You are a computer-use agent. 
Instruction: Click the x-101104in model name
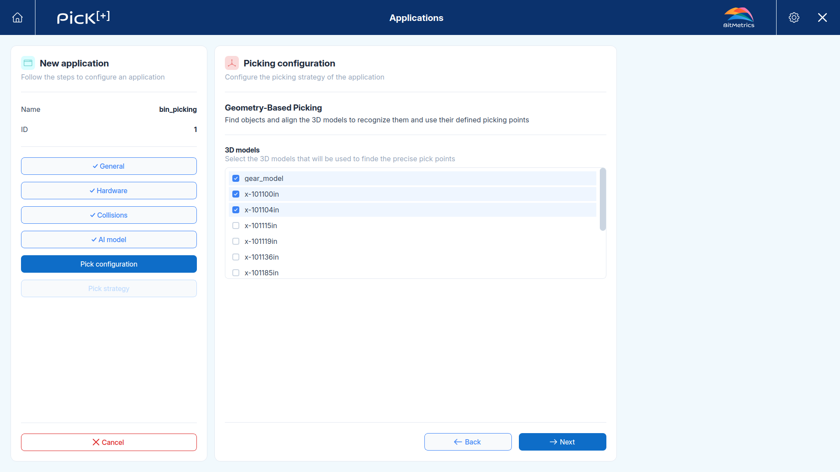pos(262,210)
